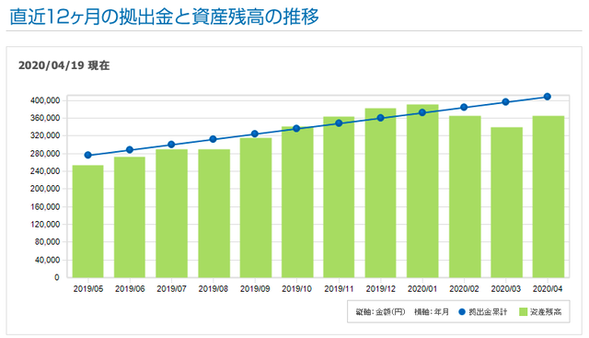The height and width of the screenshot is (338, 589).
Task: Click the 2020/01 contribution data point
Action: 422,112
